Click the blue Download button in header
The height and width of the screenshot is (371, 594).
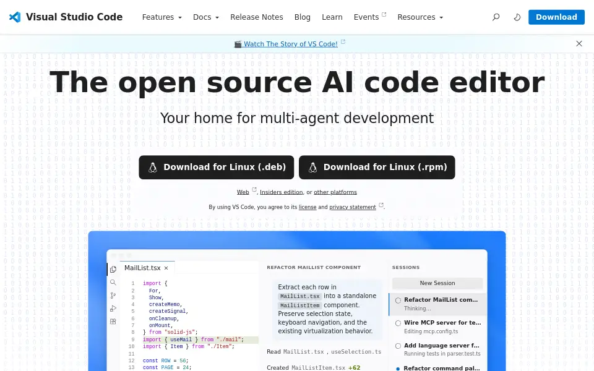point(556,17)
